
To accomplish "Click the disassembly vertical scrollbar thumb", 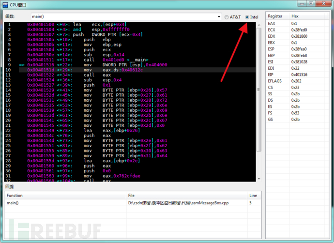I will (259, 90).
